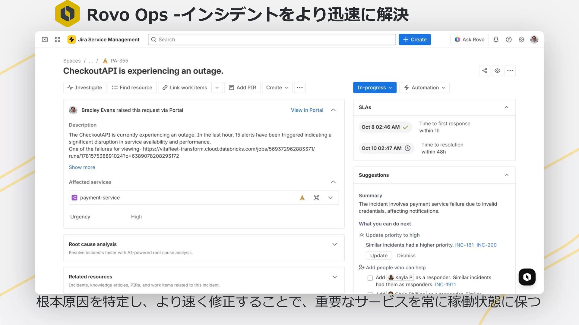Screen dimensions: 579x325
Task: Click the Add PIR button
Action: [x=242, y=88]
